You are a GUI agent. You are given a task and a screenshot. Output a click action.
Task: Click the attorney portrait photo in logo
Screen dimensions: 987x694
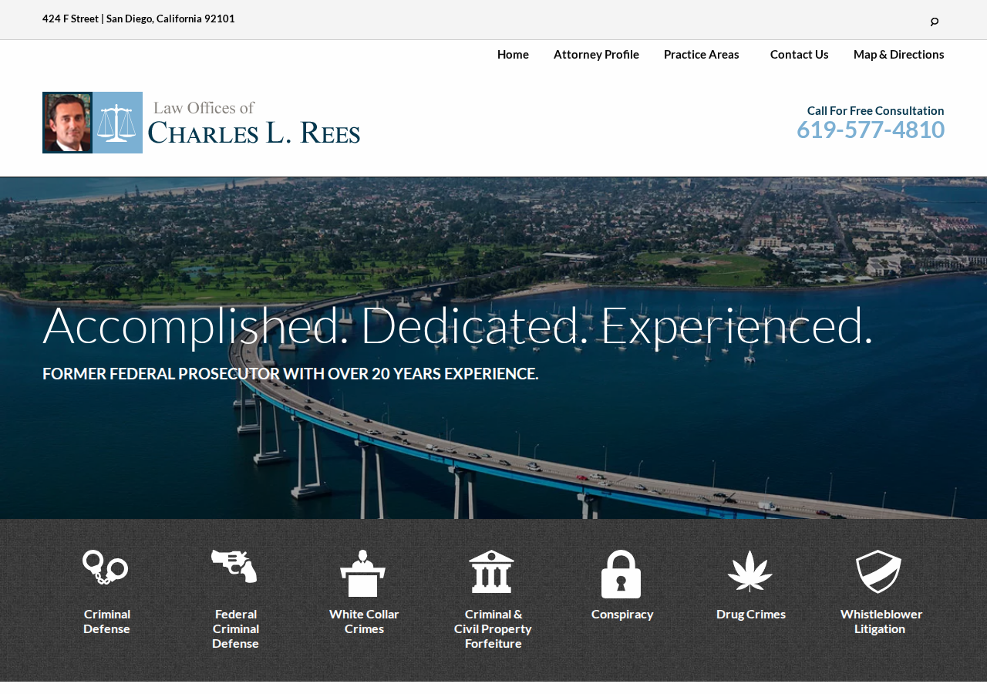(x=67, y=123)
